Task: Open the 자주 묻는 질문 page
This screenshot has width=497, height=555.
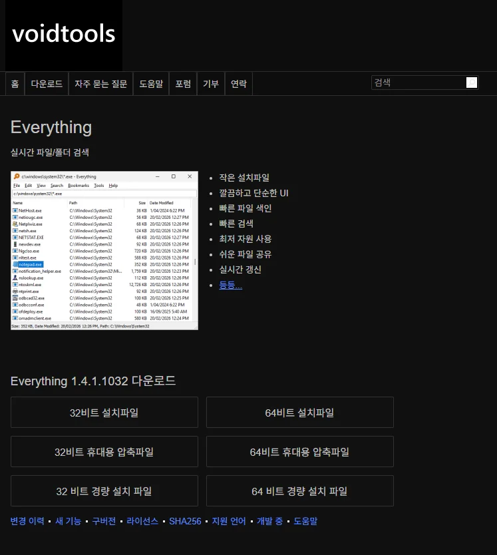Action: [x=101, y=84]
